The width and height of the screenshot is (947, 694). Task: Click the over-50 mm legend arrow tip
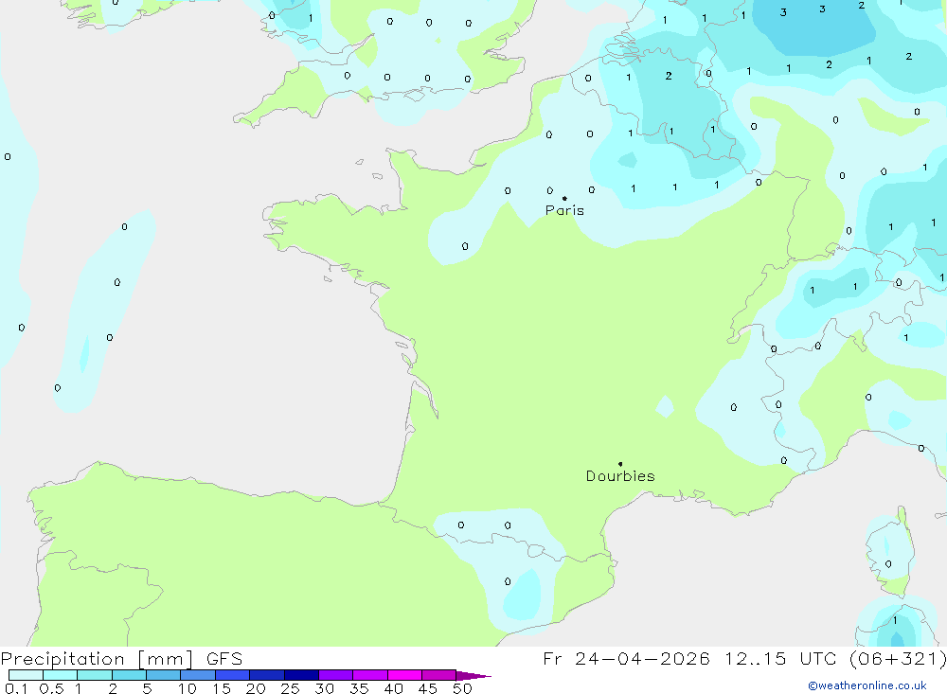coord(473,675)
